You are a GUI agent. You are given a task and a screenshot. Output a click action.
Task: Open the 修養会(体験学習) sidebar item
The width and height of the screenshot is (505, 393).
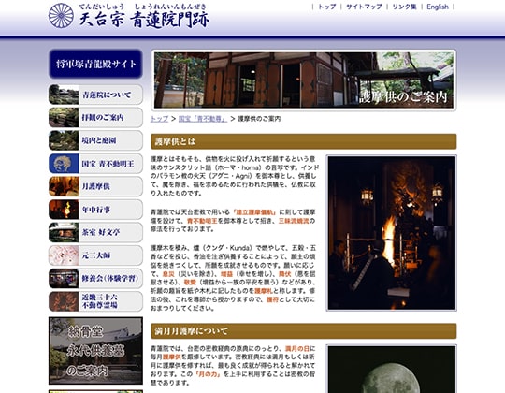coord(95,278)
